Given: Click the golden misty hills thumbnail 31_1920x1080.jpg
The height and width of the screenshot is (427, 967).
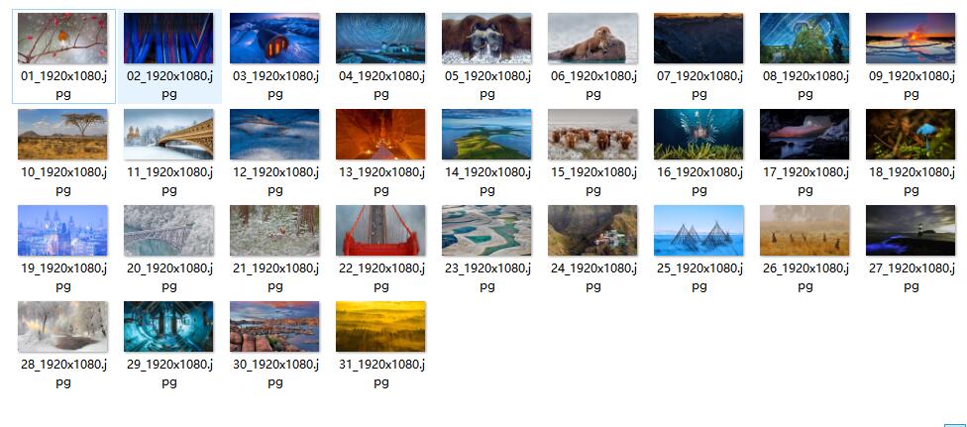Looking at the screenshot, I should point(380,326).
